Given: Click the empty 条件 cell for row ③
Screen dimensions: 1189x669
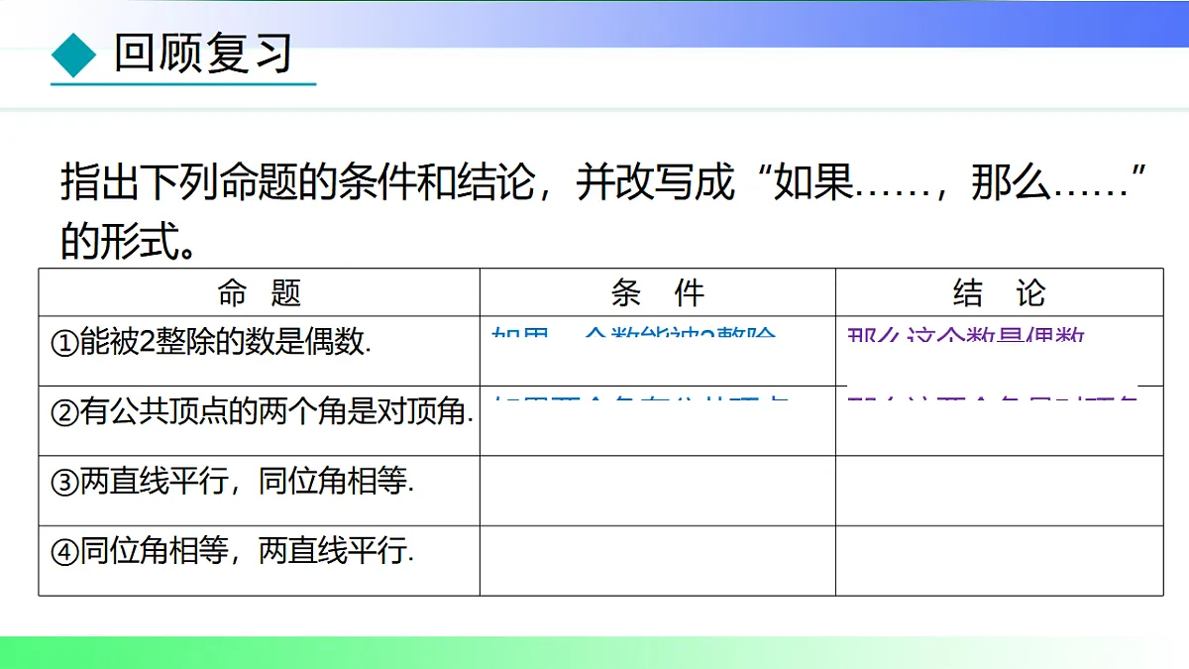Looking at the screenshot, I should pos(658,491).
